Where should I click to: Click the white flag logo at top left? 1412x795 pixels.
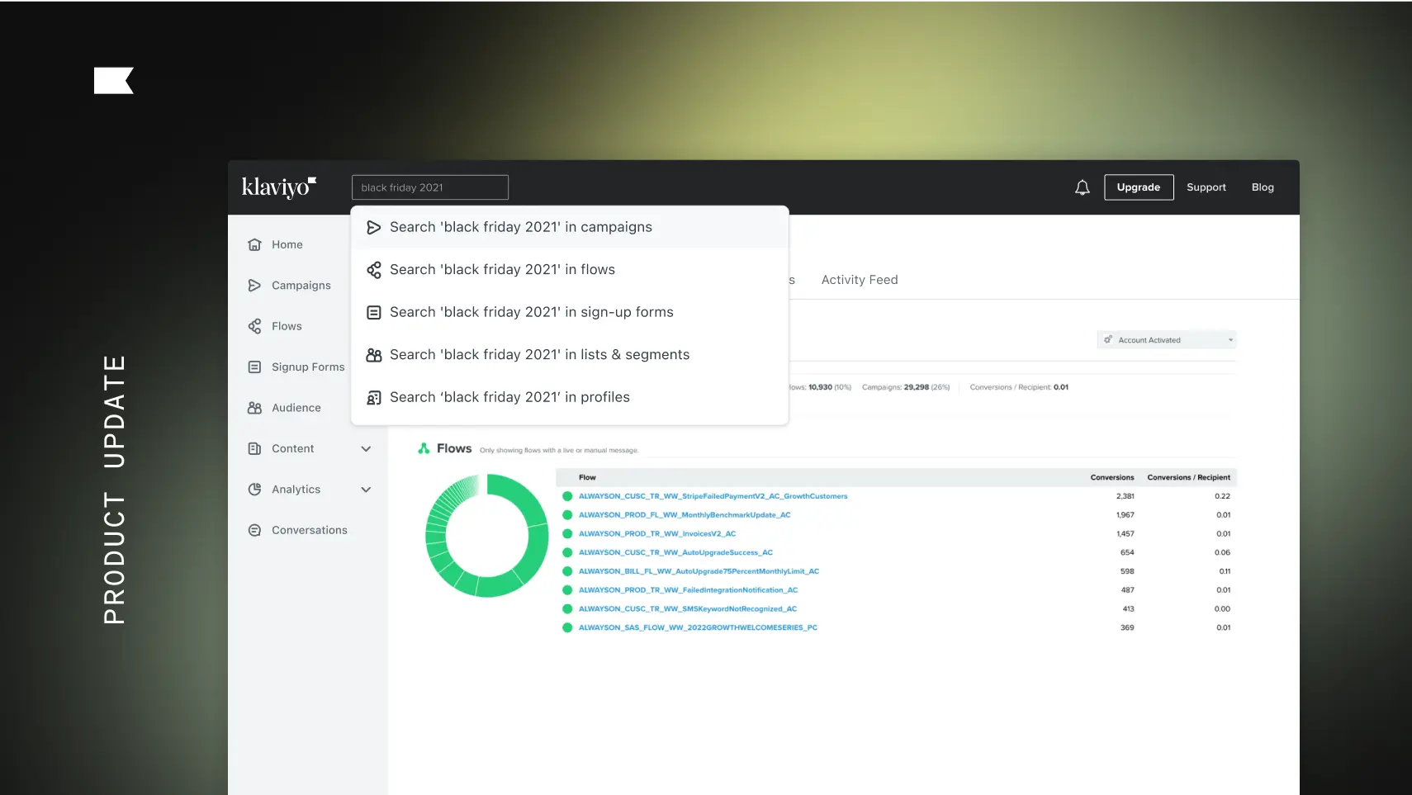point(114,80)
